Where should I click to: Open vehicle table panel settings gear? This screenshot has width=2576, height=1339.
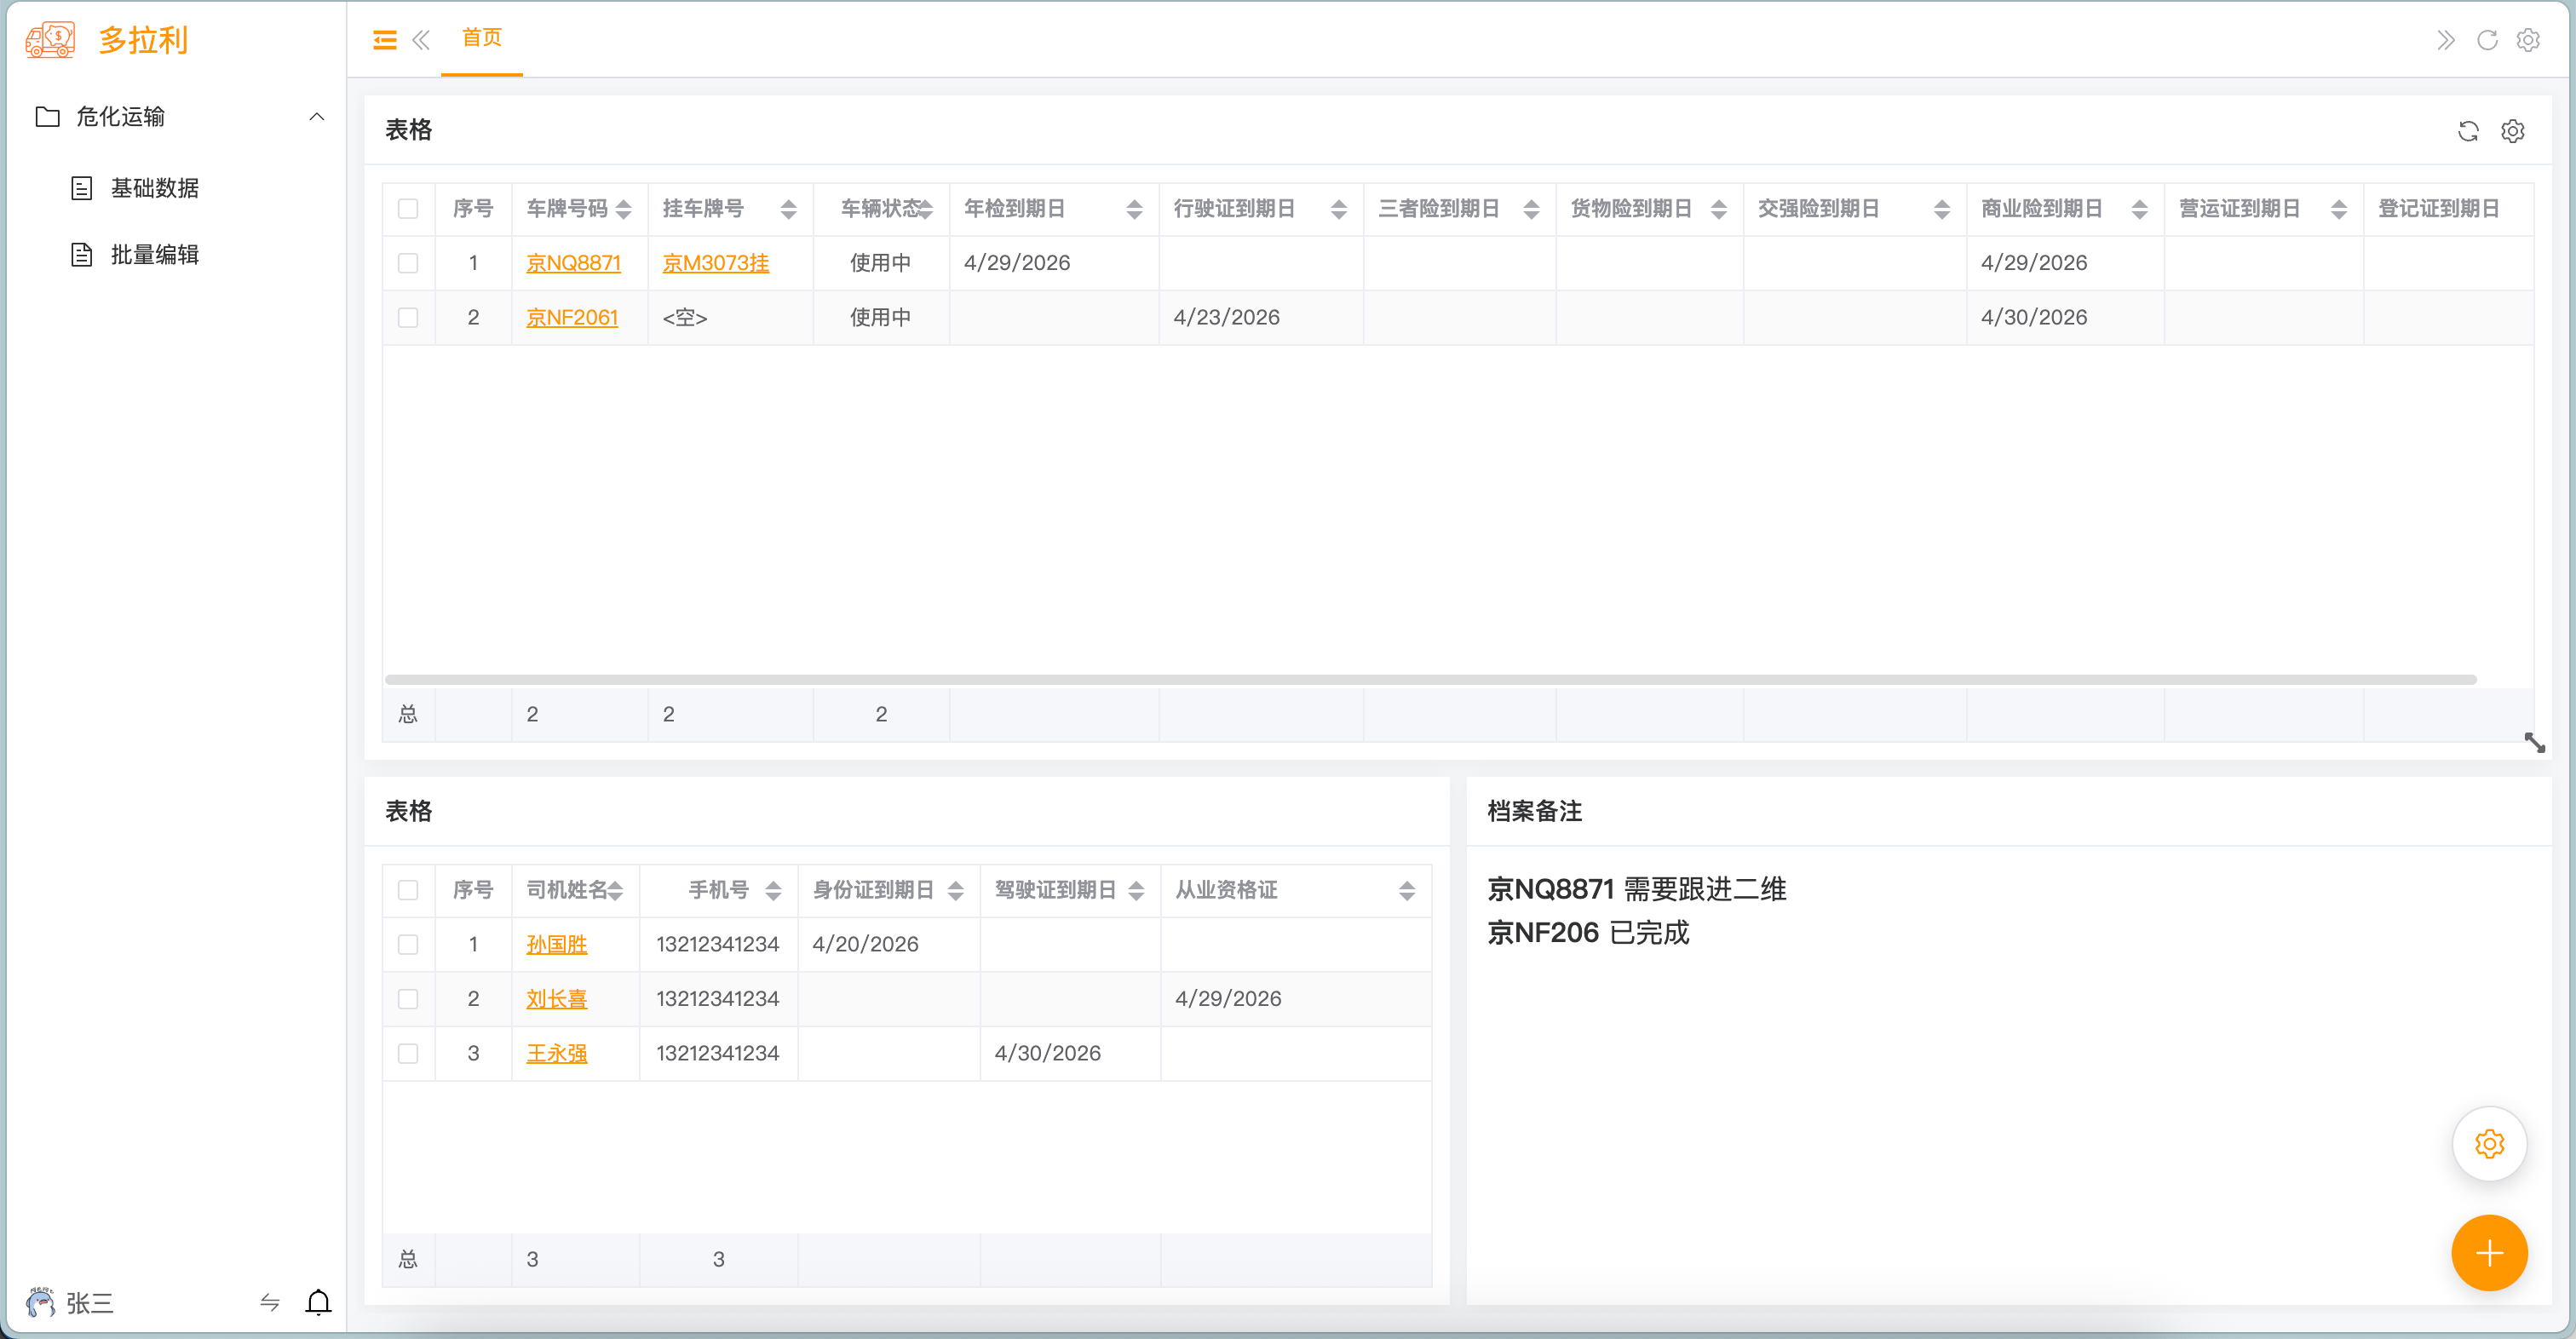pyautogui.click(x=2513, y=131)
